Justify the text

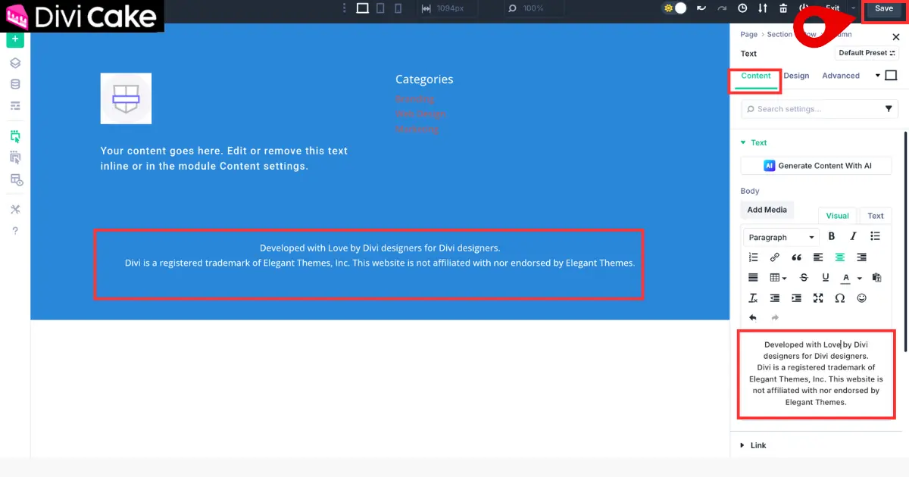pos(753,278)
